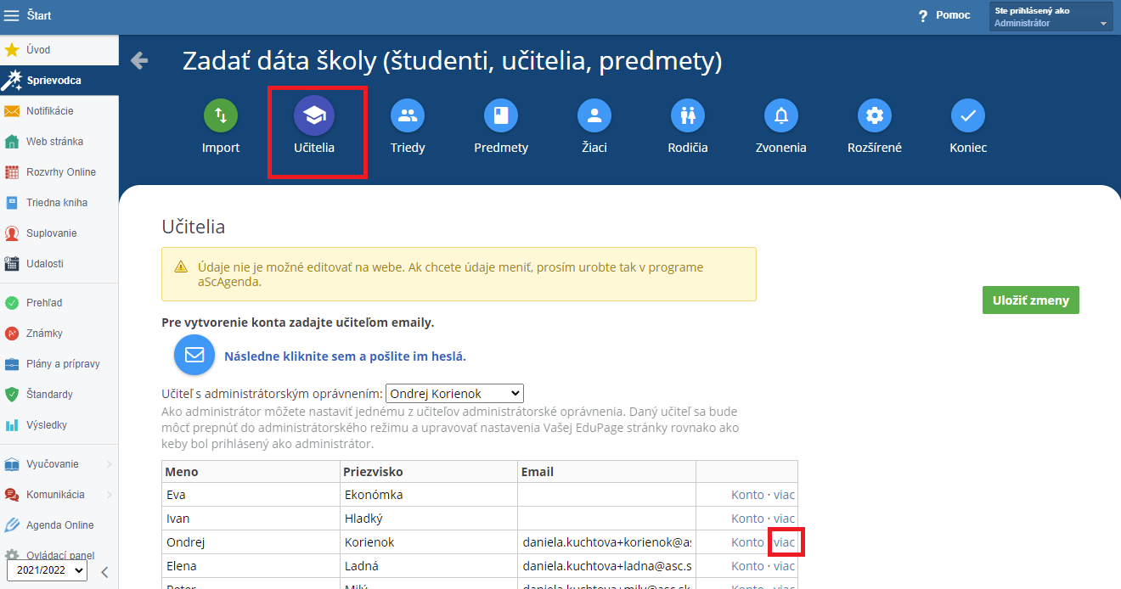1121x589 pixels.
Task: Open Konto link for Elena Ladná
Action: 747,566
